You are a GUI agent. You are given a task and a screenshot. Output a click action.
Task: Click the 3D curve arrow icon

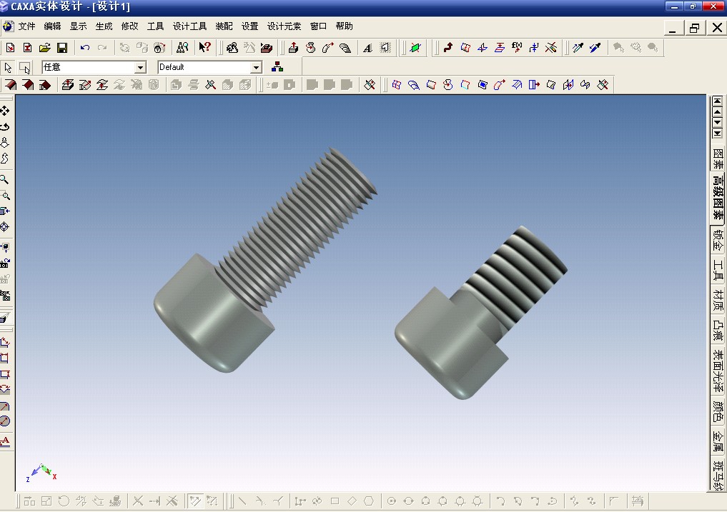[x=448, y=47]
